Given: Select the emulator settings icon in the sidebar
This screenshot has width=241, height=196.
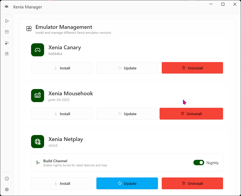Looking at the screenshot, I should (7, 43).
